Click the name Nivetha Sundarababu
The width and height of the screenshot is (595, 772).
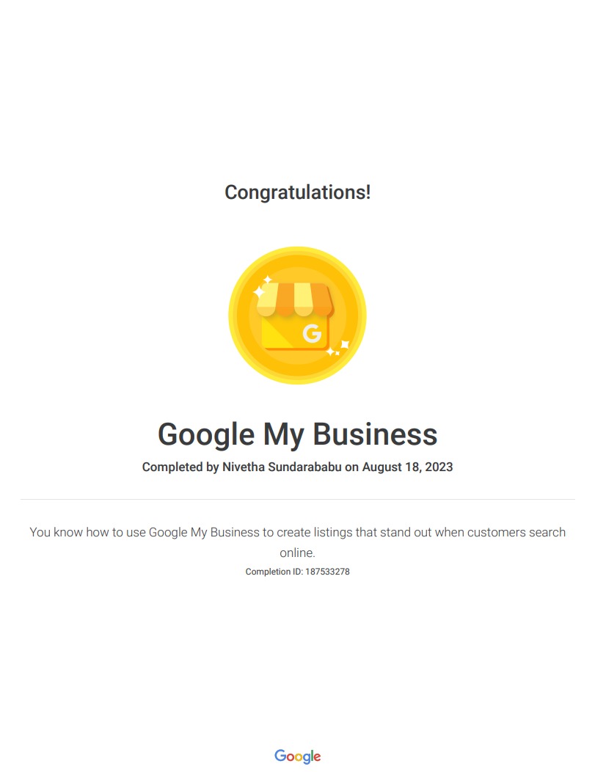282,467
